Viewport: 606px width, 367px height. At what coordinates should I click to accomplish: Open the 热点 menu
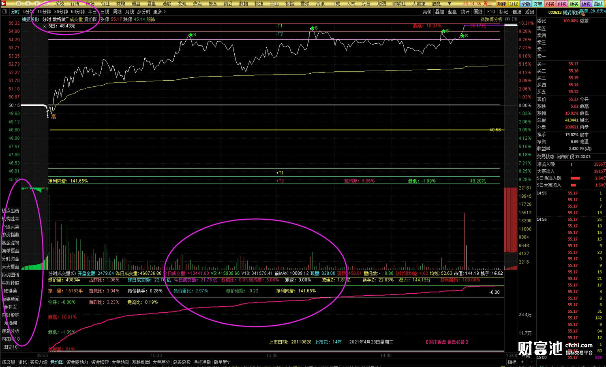click(x=197, y=4)
